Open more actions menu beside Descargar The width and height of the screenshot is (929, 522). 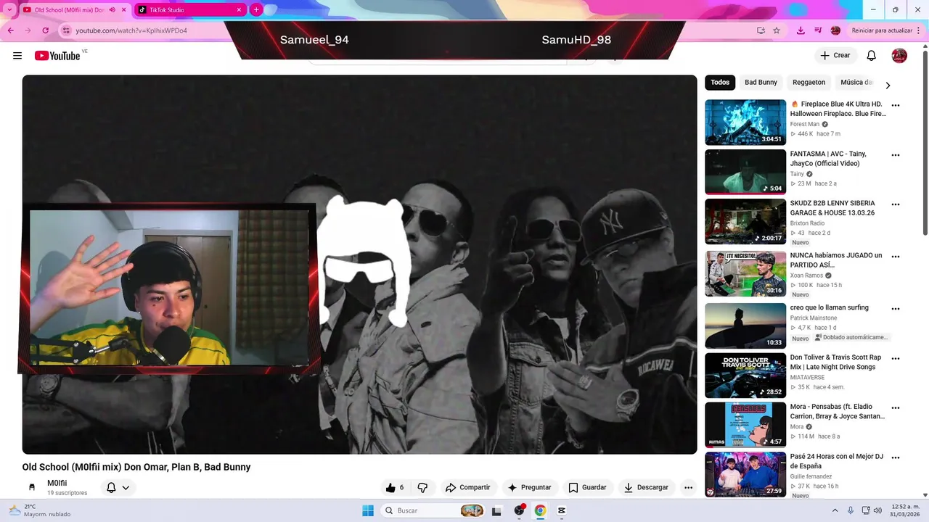pyautogui.click(x=688, y=488)
